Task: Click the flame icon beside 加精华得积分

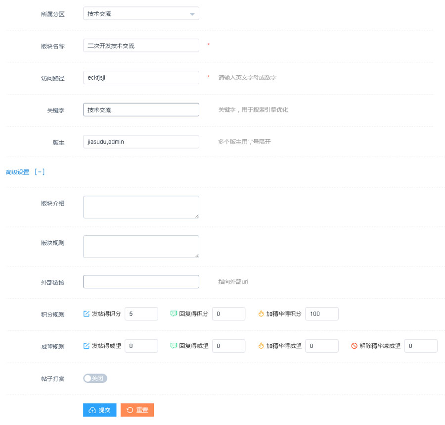Action: tap(261, 314)
